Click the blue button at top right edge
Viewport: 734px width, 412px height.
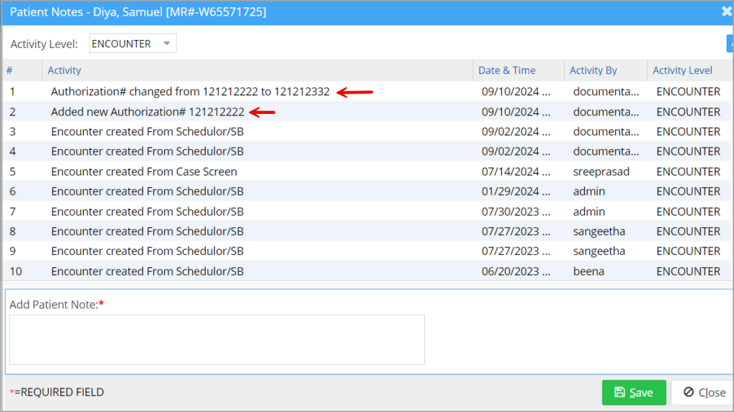(x=730, y=44)
